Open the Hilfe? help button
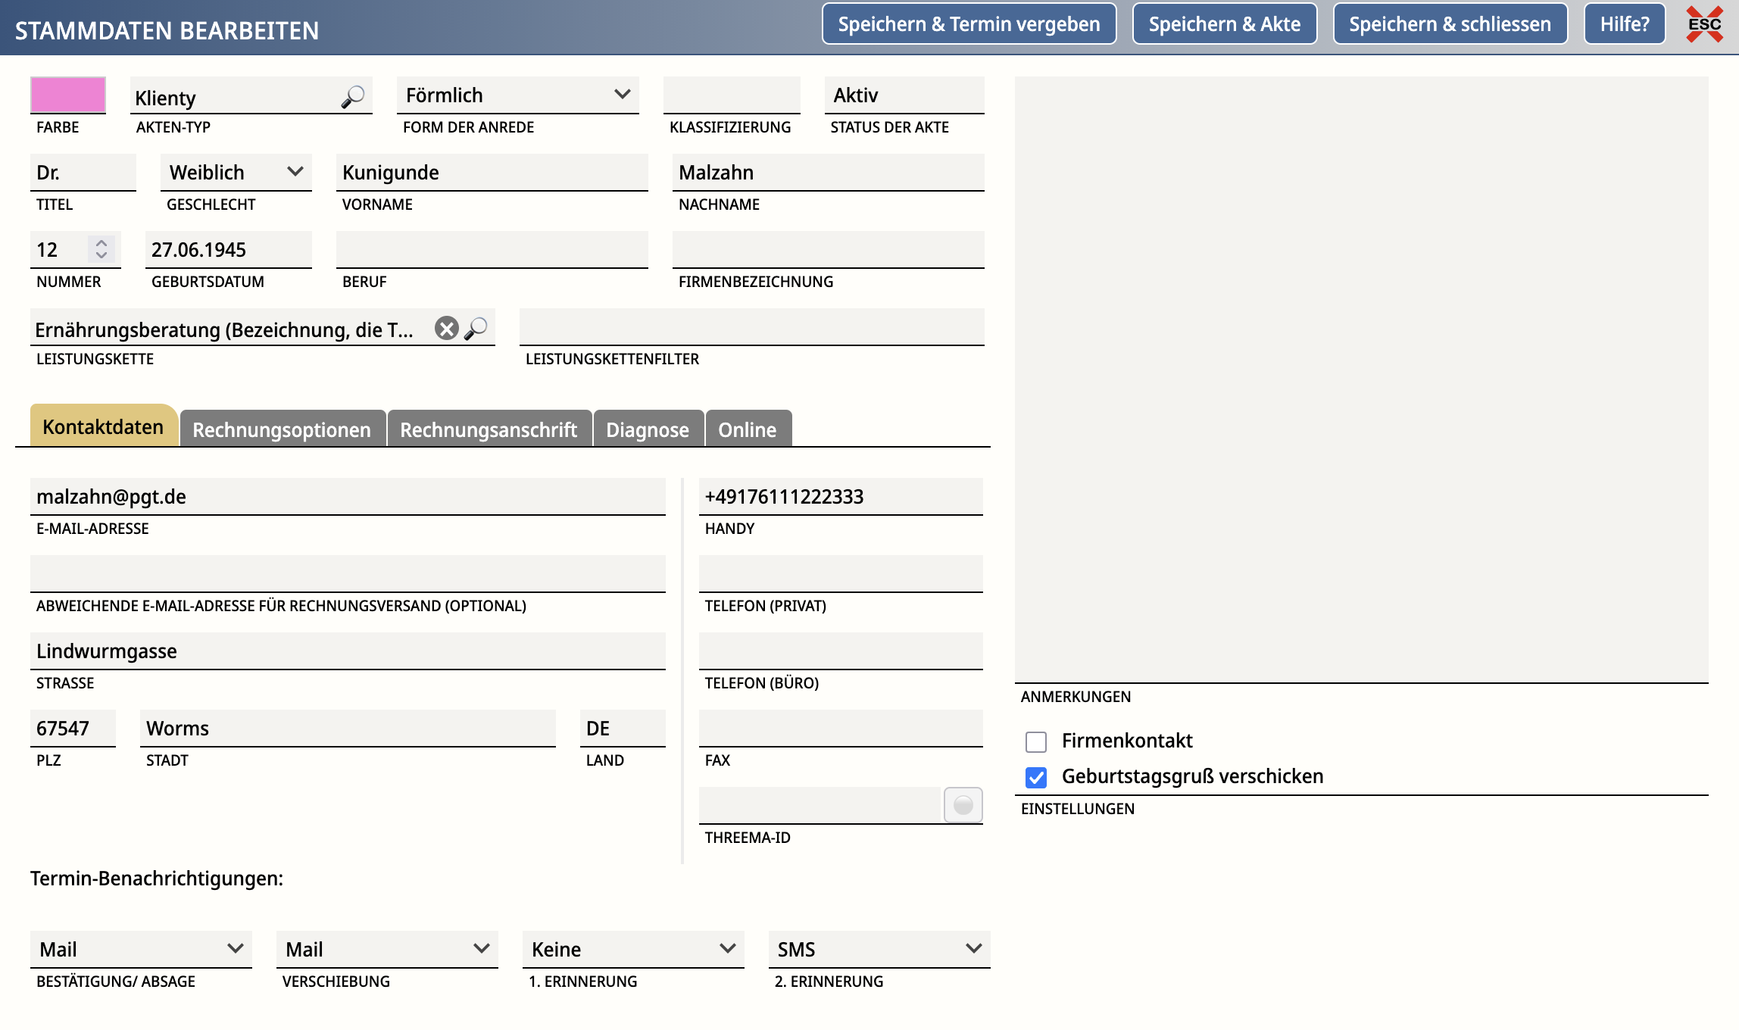This screenshot has width=1739, height=1030. 1624,24
